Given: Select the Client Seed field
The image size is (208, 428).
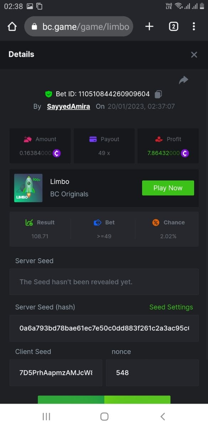Looking at the screenshot, I should pyautogui.click(x=56, y=373).
